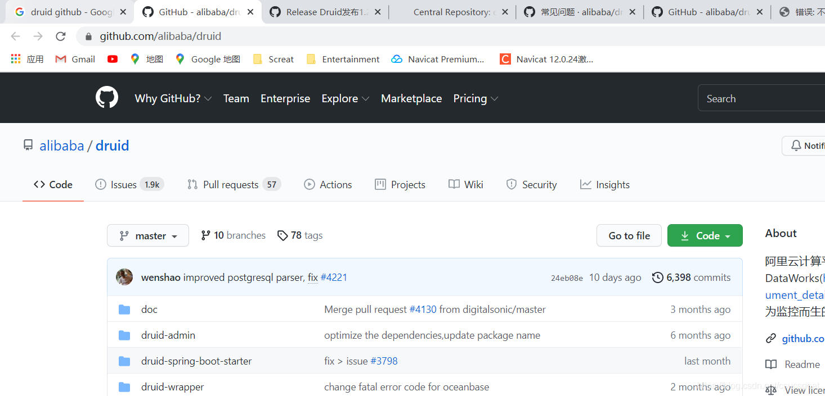Open the Screat bookmark folder
Screen dimensions: 825x396
pos(273,59)
